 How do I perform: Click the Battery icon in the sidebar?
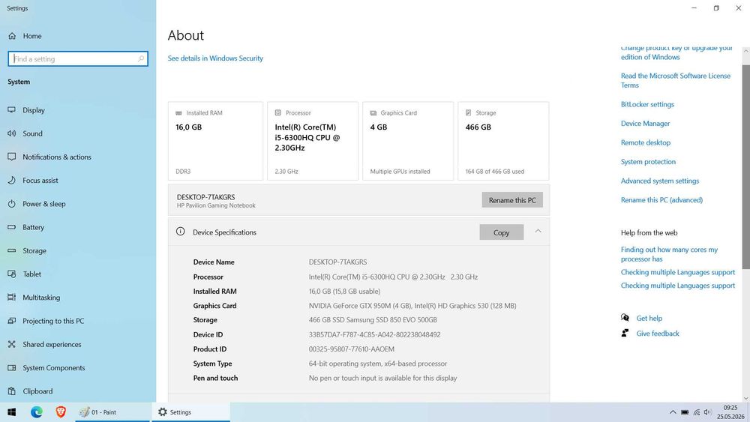coord(12,227)
